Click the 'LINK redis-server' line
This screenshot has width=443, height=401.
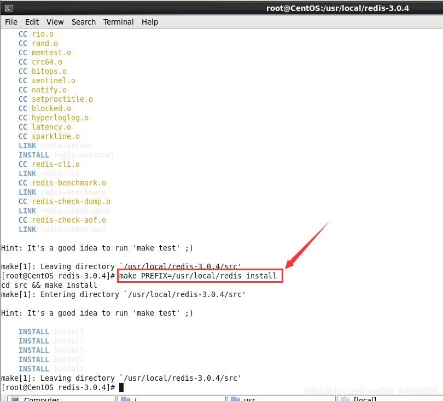56,146
